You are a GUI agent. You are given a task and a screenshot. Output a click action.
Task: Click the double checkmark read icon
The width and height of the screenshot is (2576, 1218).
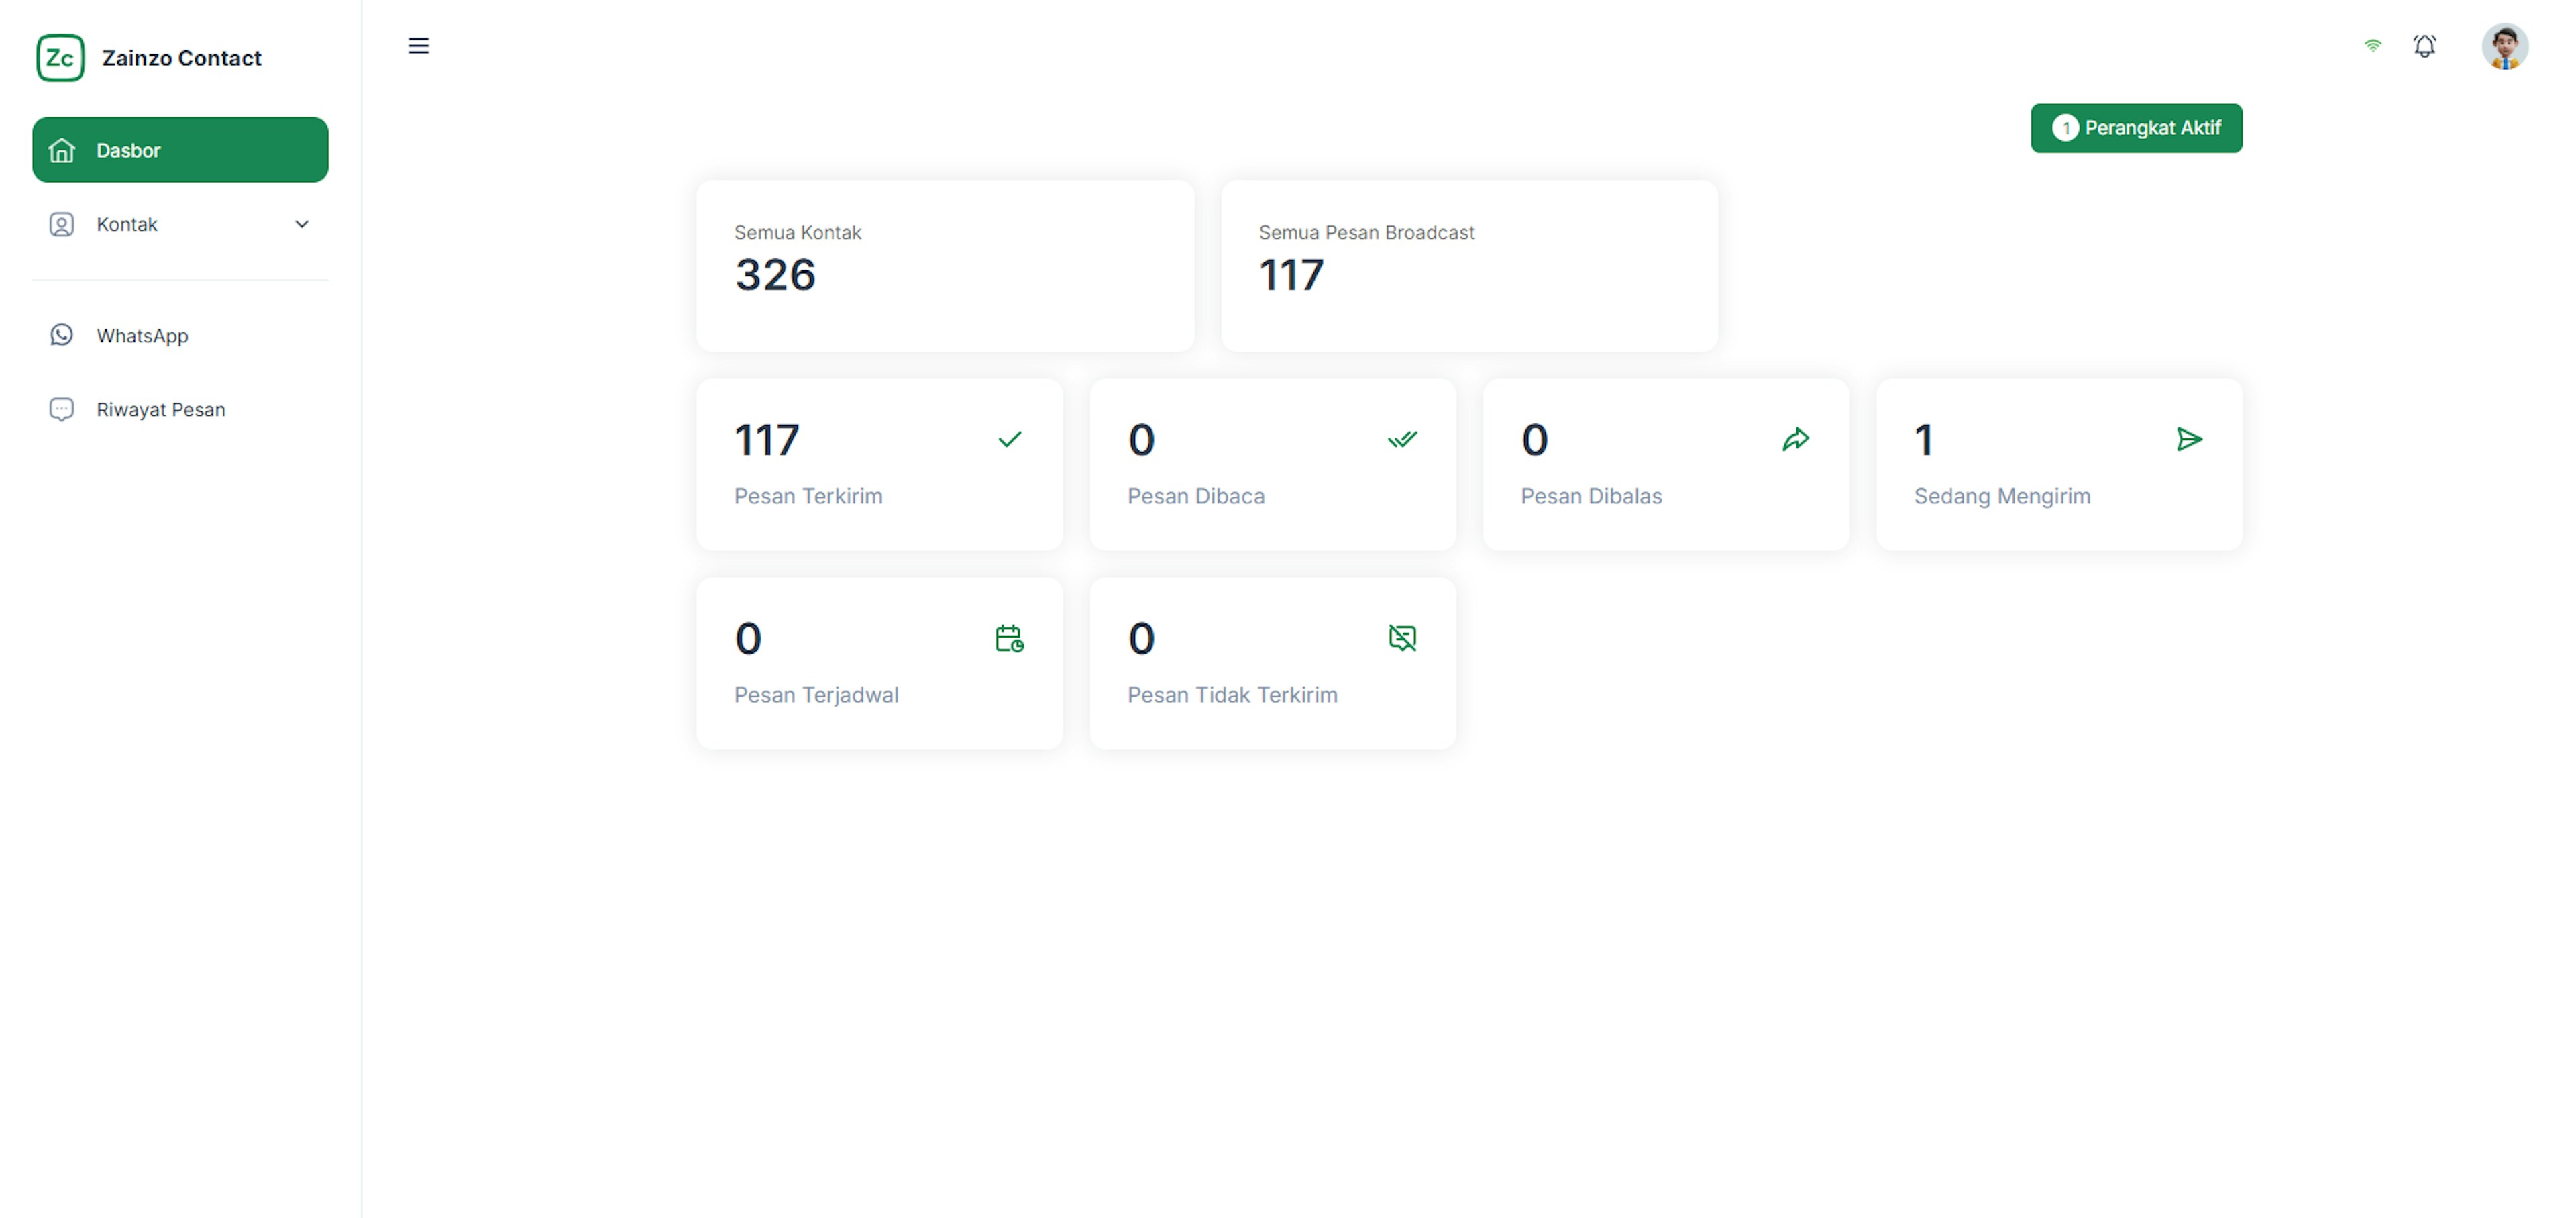click(x=1402, y=439)
